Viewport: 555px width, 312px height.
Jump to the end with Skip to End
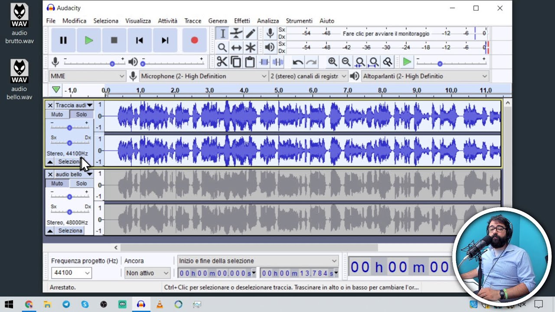pos(165,40)
